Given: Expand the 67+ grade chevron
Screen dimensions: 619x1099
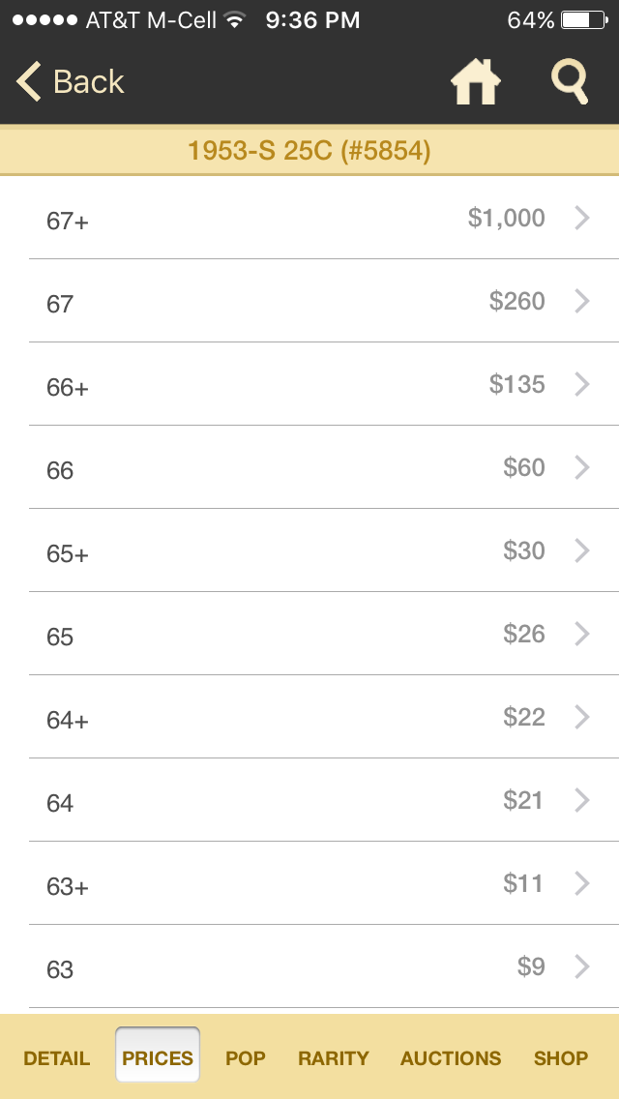Looking at the screenshot, I should 582,218.
